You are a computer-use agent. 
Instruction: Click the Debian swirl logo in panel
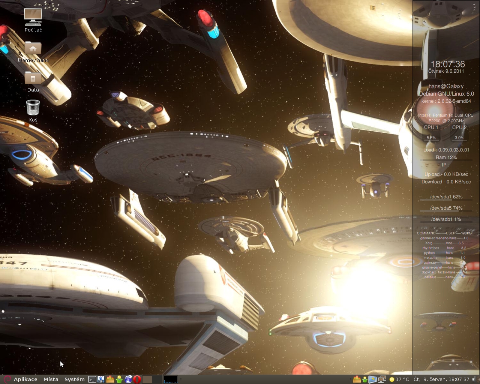pos(7,379)
